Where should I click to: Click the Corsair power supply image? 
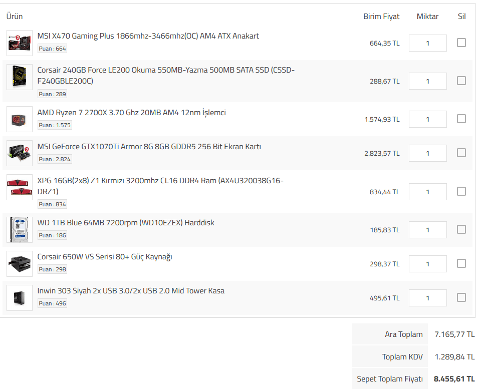[x=20, y=263]
